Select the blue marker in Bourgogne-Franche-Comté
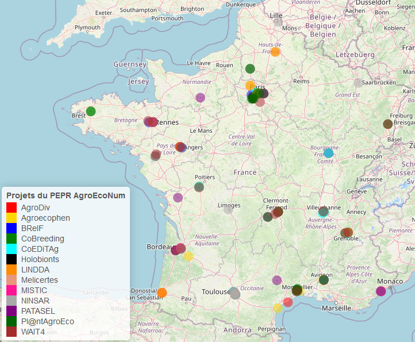The width and height of the screenshot is (415, 342). 328,153
